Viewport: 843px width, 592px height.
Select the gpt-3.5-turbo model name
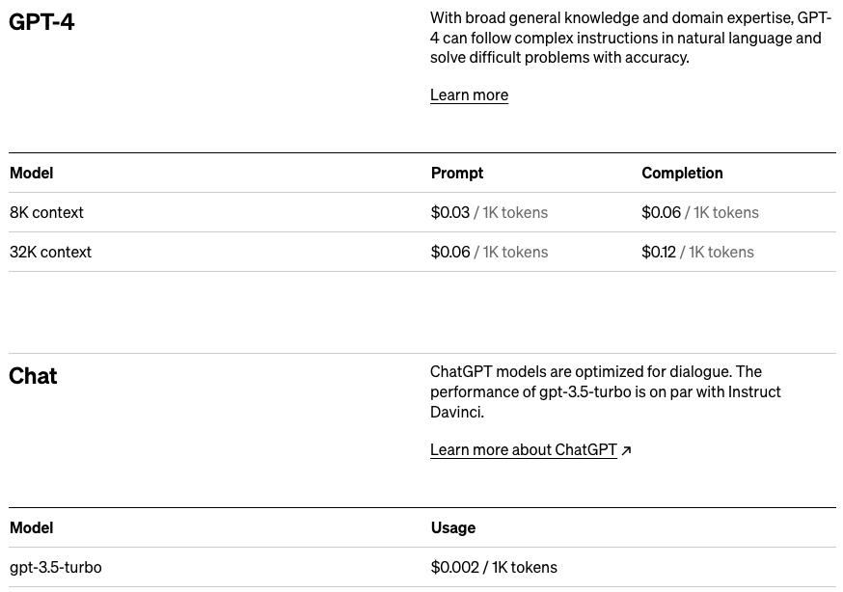coord(55,567)
